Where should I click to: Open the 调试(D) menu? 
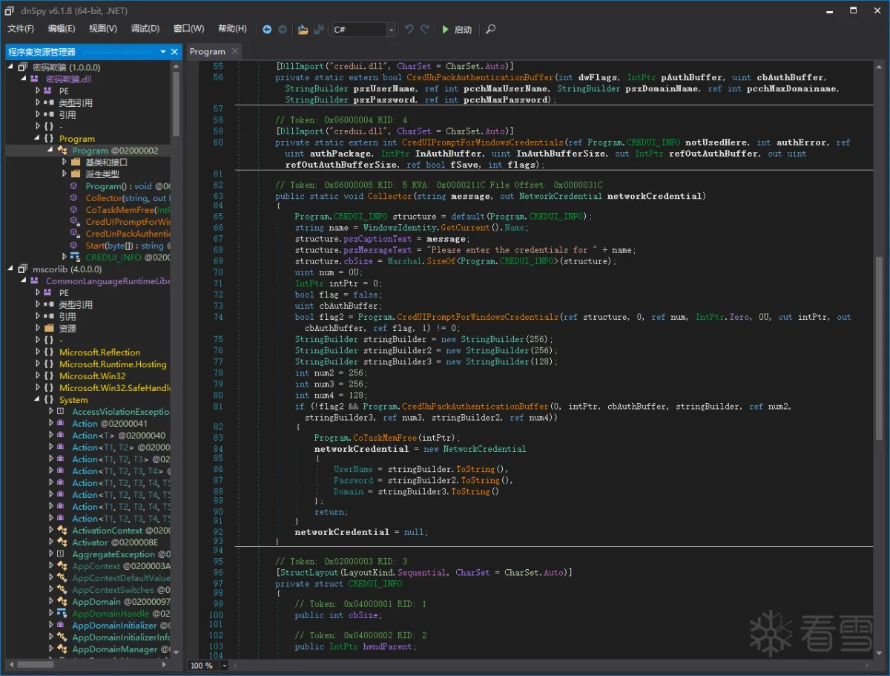point(145,29)
